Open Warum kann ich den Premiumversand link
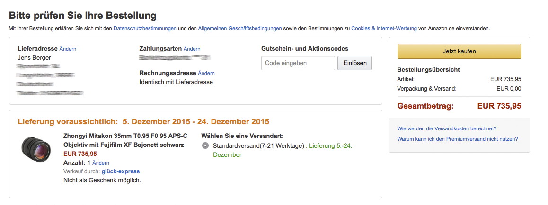This screenshot has height=205, width=548. click(458, 139)
